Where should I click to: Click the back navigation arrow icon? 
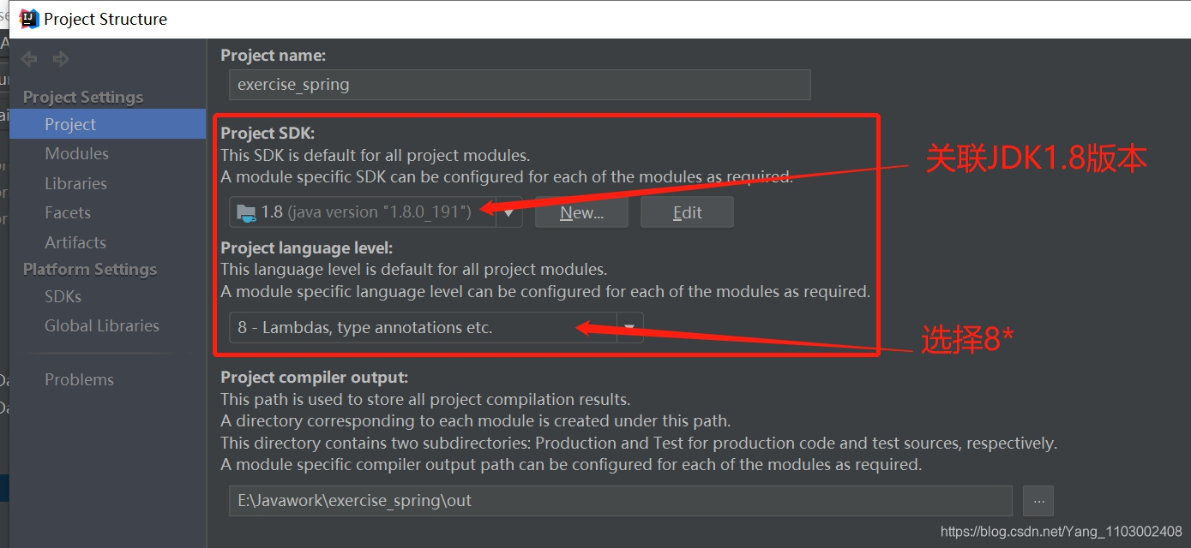click(x=27, y=58)
